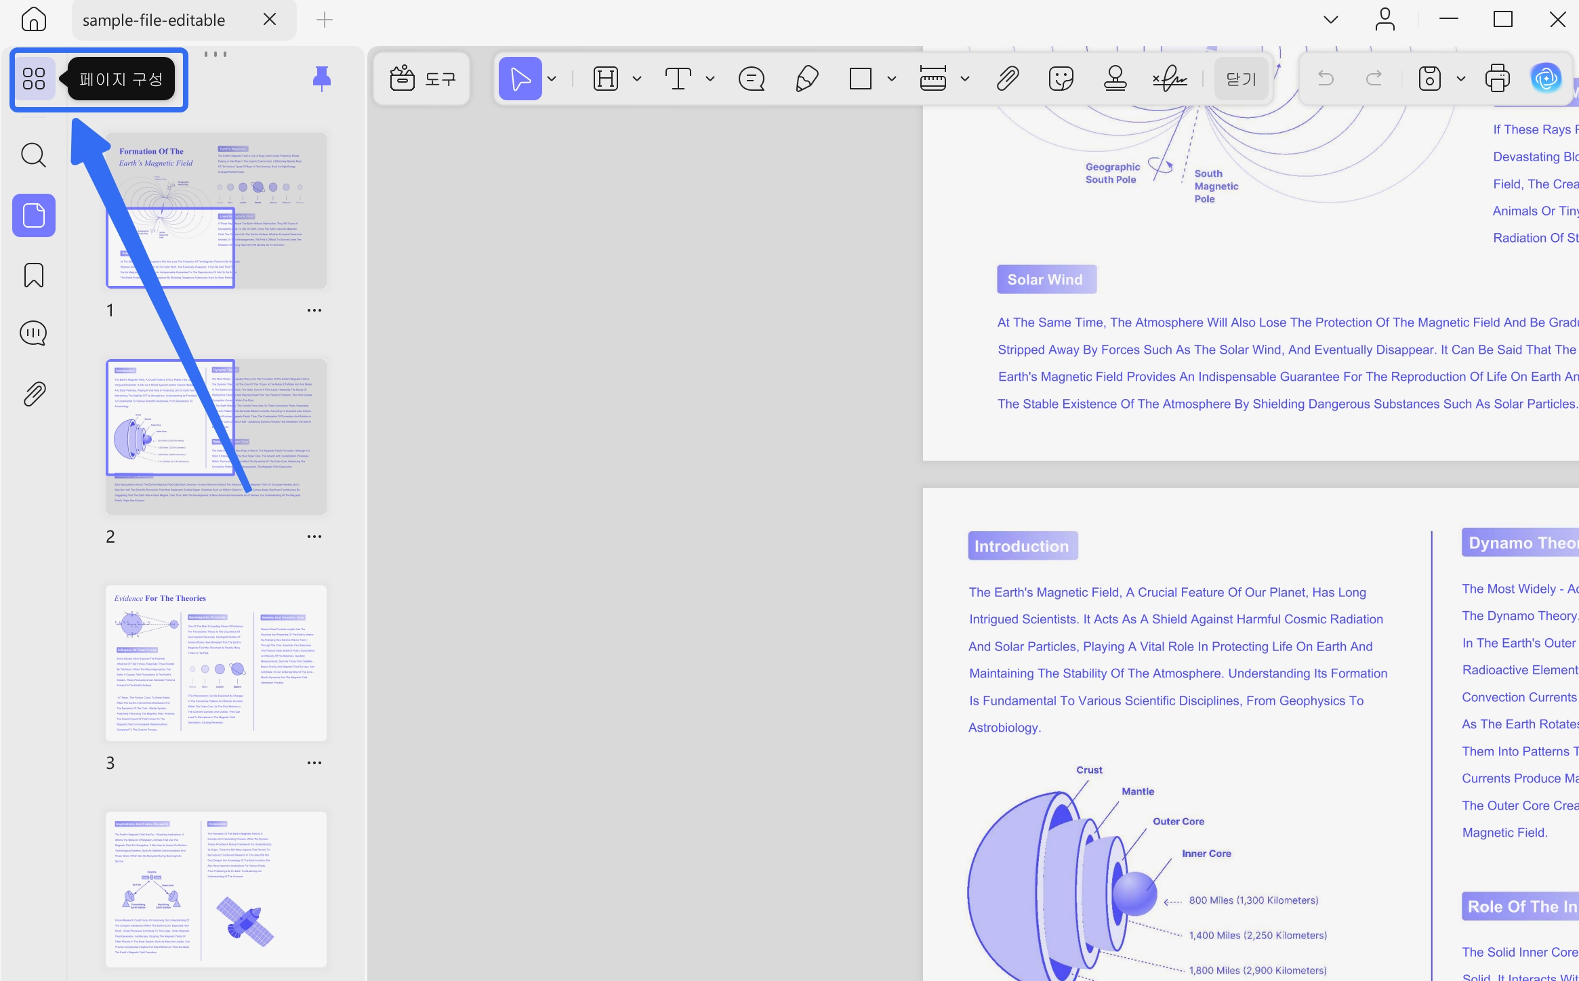Click the Inner Core diagram label

[1206, 854]
